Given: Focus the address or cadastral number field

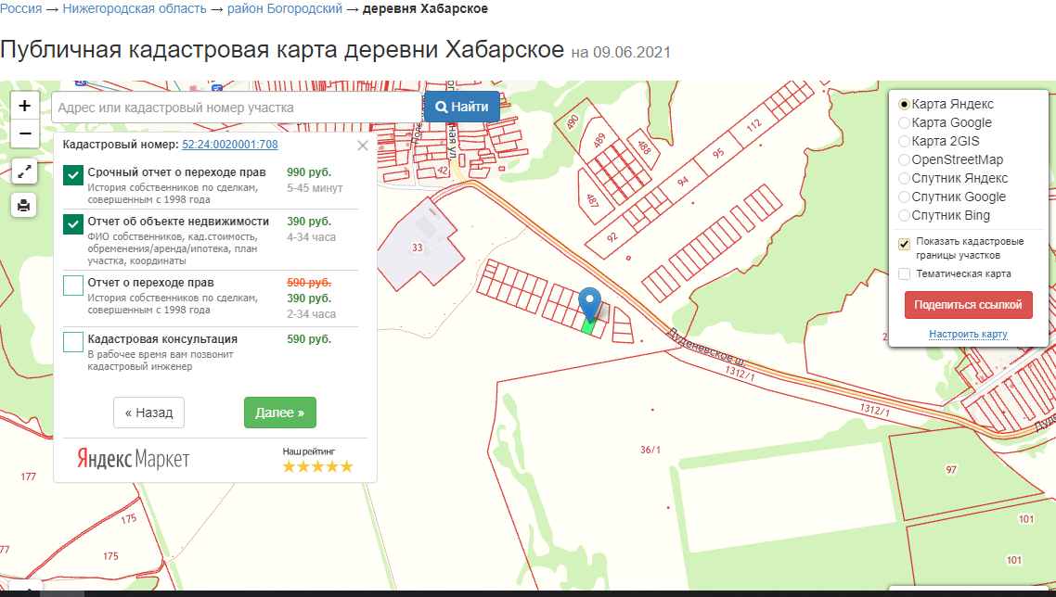Looking at the screenshot, I should (237, 108).
